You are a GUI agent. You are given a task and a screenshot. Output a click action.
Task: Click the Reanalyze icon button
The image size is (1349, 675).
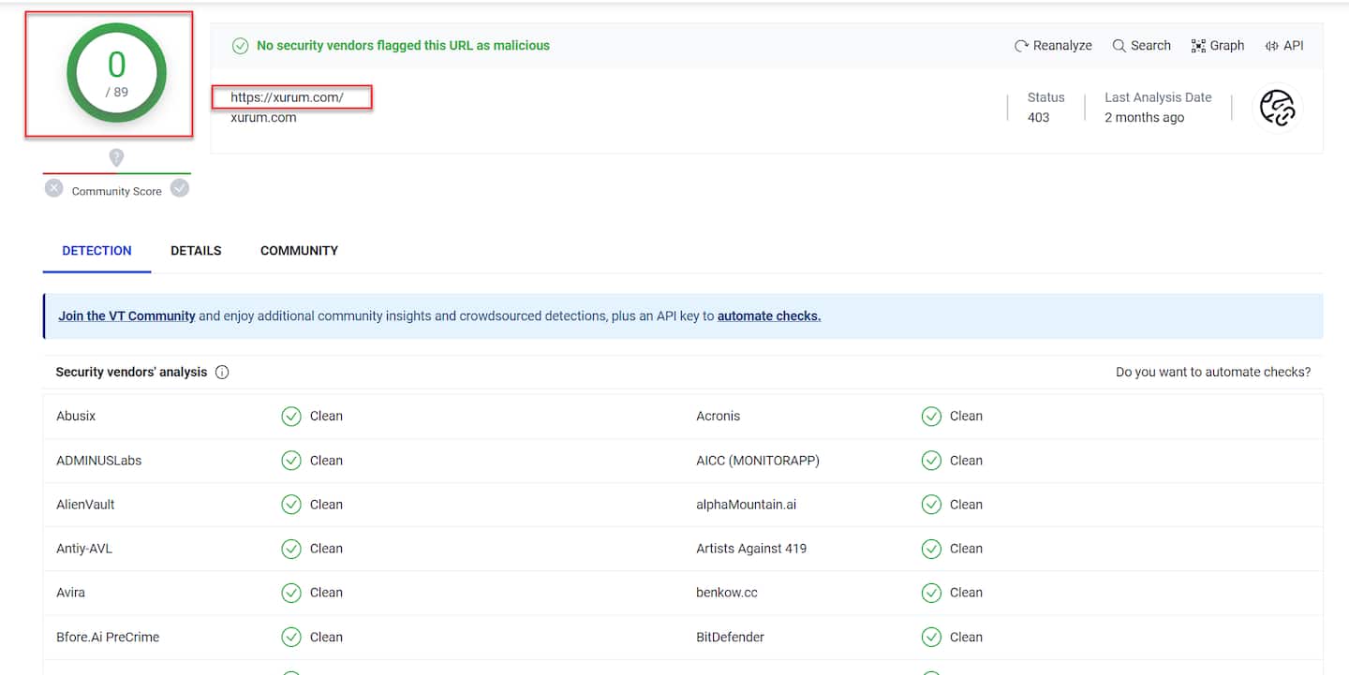[x=1022, y=46]
